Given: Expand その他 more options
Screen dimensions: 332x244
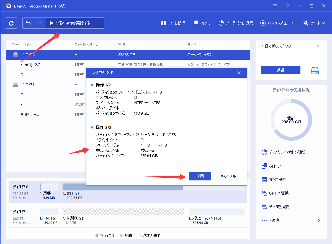Looking at the screenshot, I should pos(291,220).
